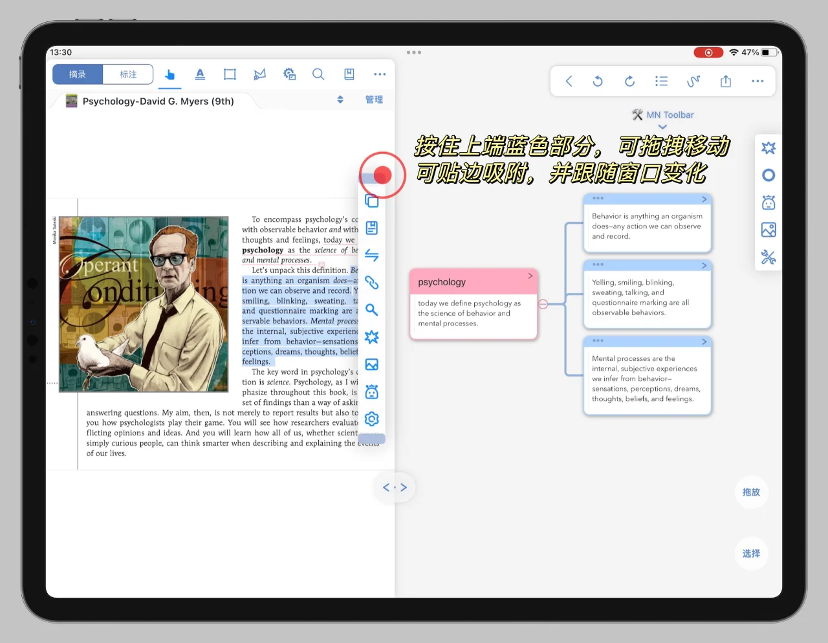Screen dimensions: 828x643
Task: Select the hand pan tool
Action: (x=169, y=74)
